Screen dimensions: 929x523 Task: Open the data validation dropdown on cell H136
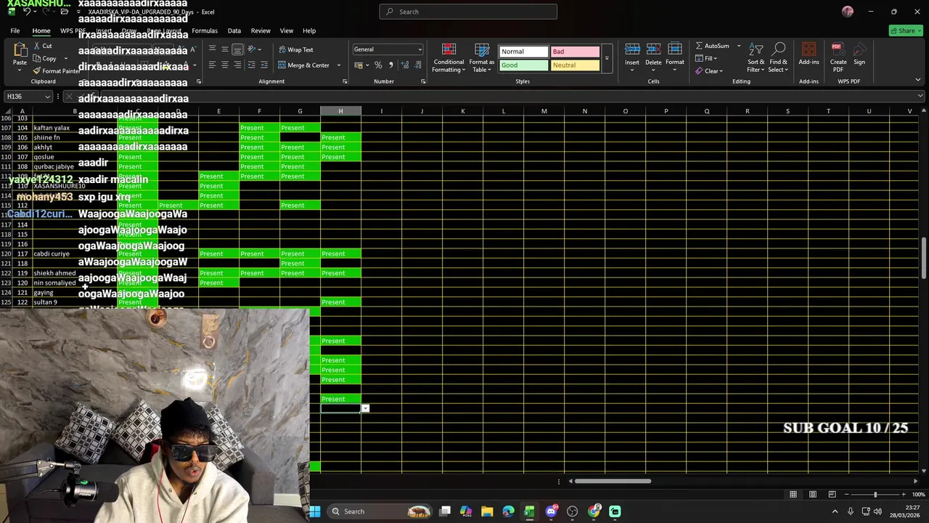(x=365, y=408)
